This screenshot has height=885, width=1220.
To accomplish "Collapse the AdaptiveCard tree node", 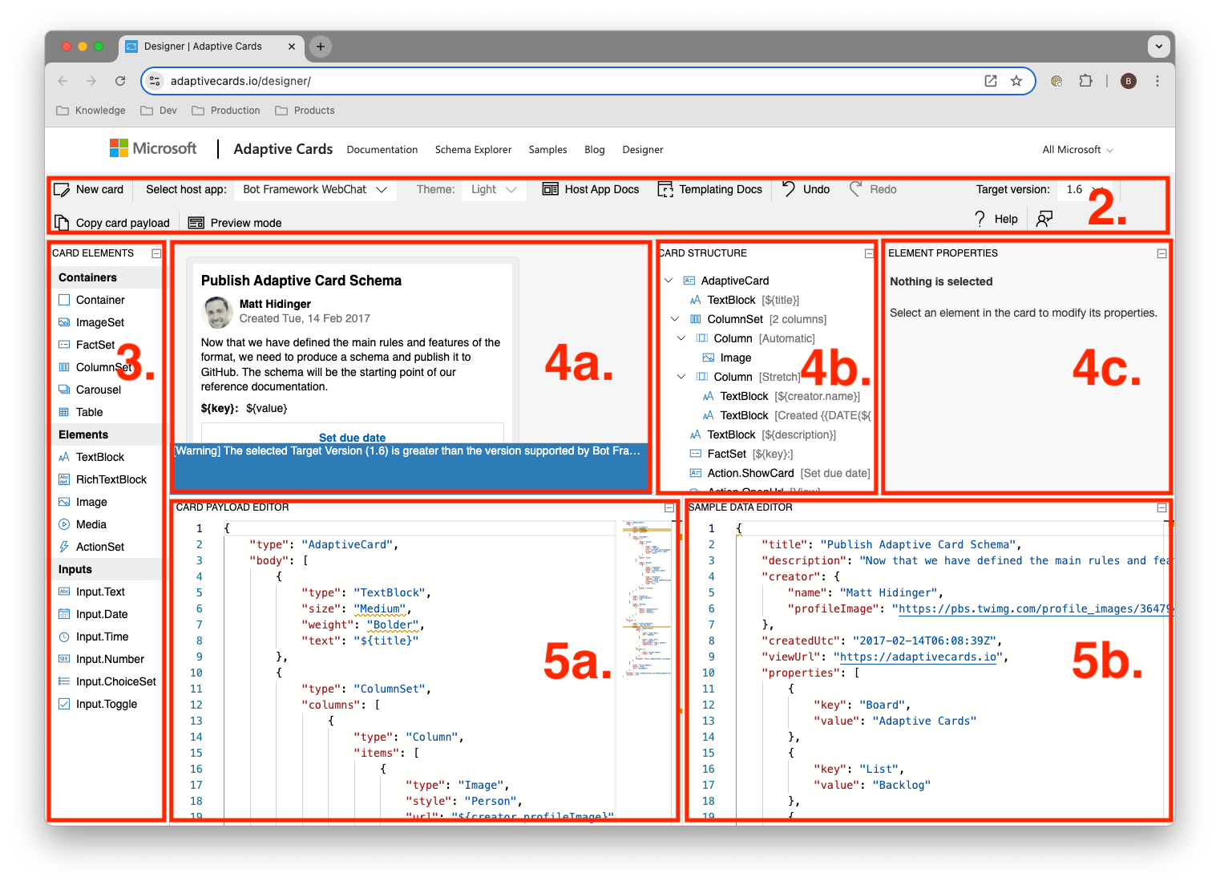I will 669,281.
